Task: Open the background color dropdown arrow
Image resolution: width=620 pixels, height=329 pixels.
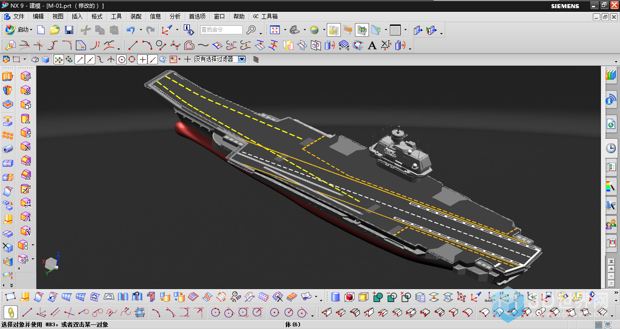Action: pos(405,30)
